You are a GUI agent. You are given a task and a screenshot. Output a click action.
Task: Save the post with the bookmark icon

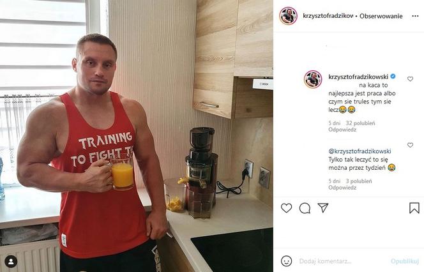414,208
